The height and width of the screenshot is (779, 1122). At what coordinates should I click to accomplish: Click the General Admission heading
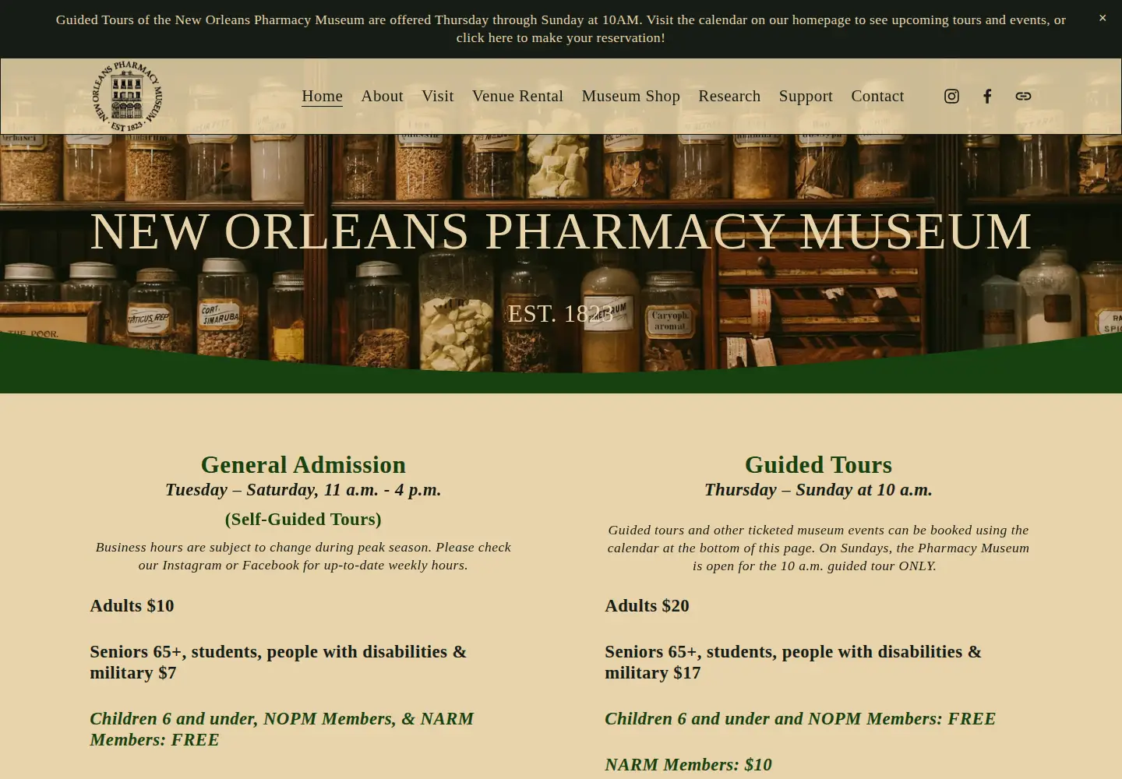tap(303, 464)
